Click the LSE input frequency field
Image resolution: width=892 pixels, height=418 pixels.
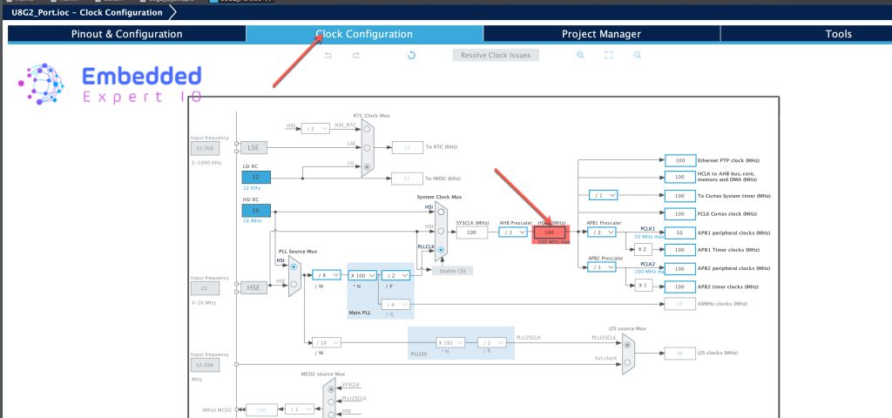point(205,148)
